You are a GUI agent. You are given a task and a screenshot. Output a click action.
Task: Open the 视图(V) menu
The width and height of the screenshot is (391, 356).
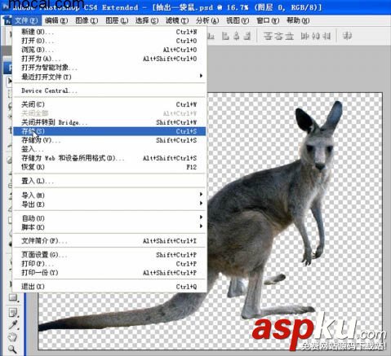(238, 20)
